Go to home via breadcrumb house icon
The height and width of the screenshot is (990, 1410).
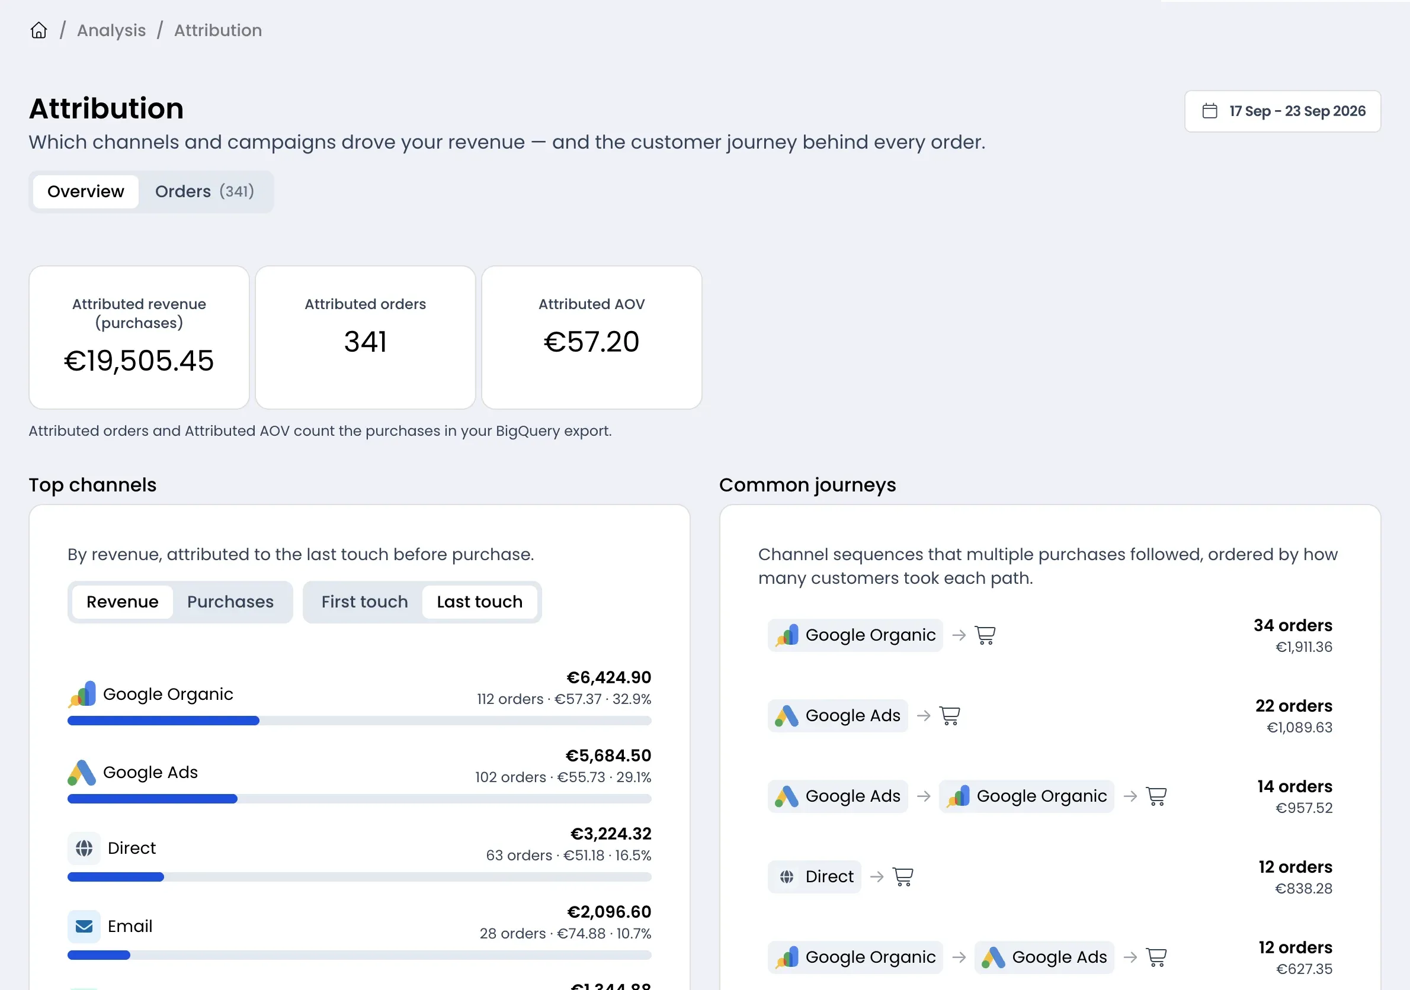pyautogui.click(x=39, y=30)
